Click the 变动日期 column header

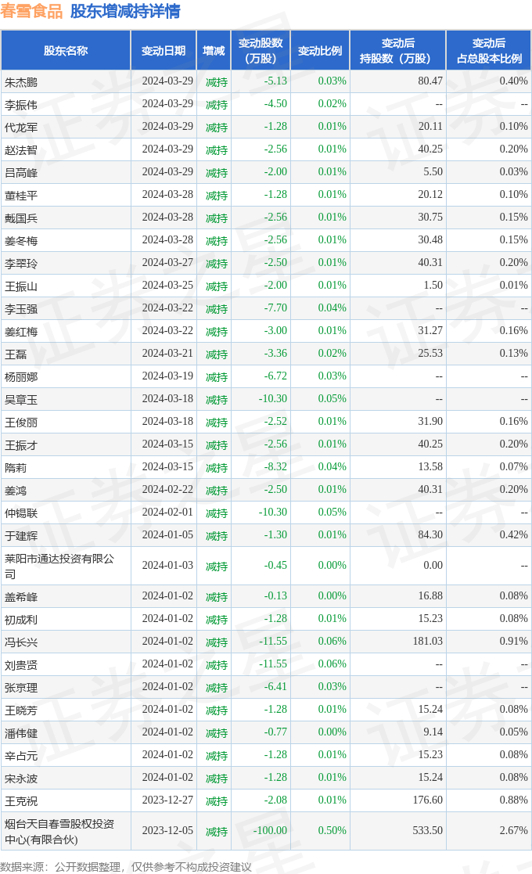[164, 51]
